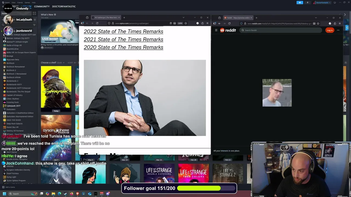This screenshot has width=351, height=197.
Task: Open 2020 State of The Times Remarks
Action: (x=123, y=47)
